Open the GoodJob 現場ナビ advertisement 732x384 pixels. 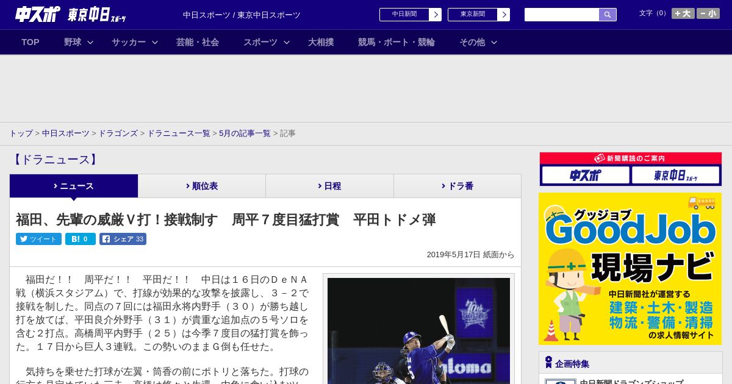630,269
